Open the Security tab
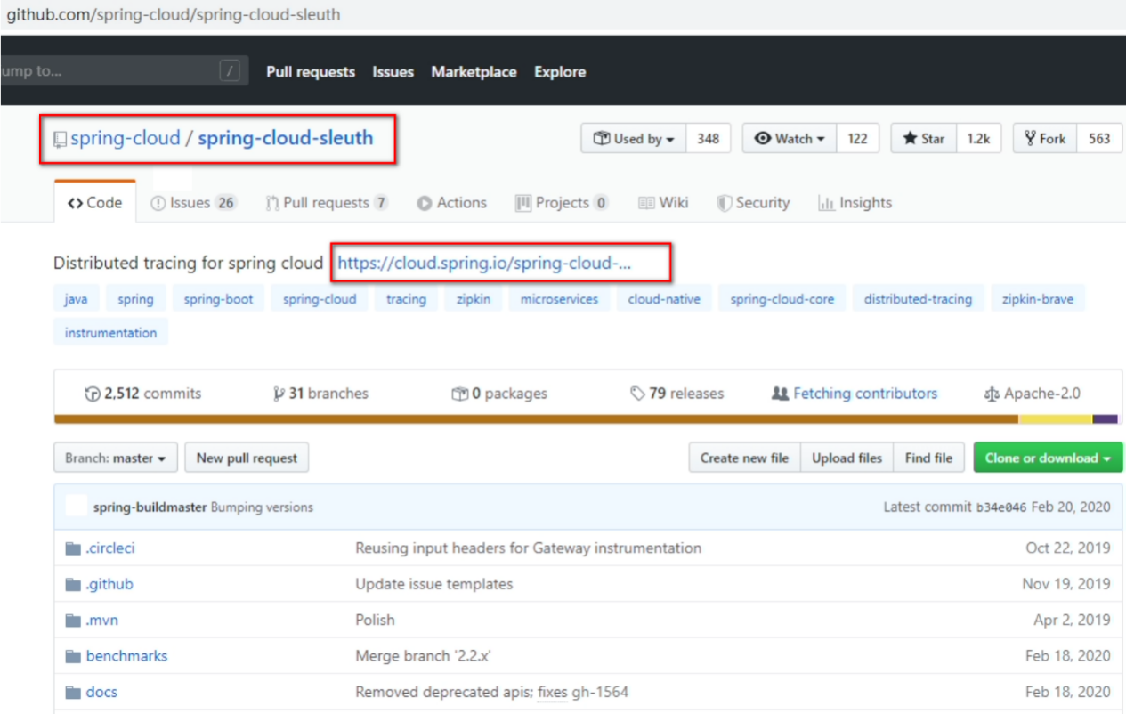The height and width of the screenshot is (714, 1126). click(753, 203)
